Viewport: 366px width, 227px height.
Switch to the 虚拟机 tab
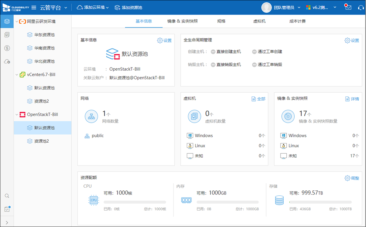[259, 21]
